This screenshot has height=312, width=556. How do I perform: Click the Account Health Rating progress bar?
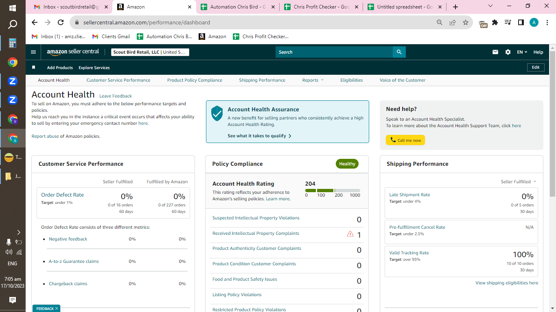click(x=333, y=191)
